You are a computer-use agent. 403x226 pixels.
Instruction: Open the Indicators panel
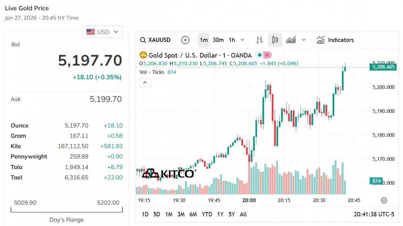(x=335, y=40)
